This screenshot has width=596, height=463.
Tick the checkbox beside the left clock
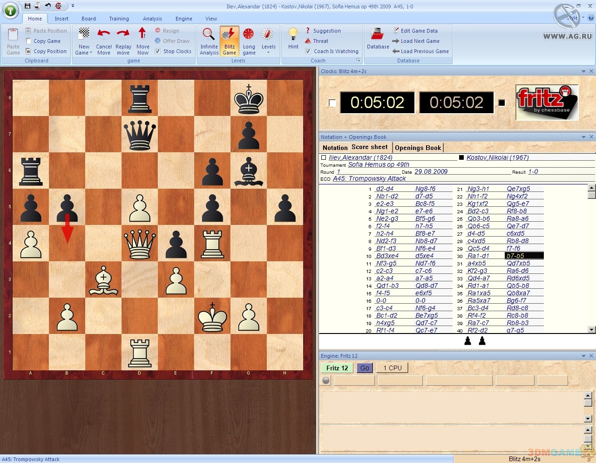(x=332, y=103)
